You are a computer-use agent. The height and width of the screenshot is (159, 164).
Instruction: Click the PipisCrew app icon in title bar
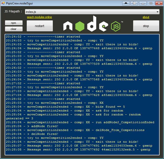coord(3,3)
